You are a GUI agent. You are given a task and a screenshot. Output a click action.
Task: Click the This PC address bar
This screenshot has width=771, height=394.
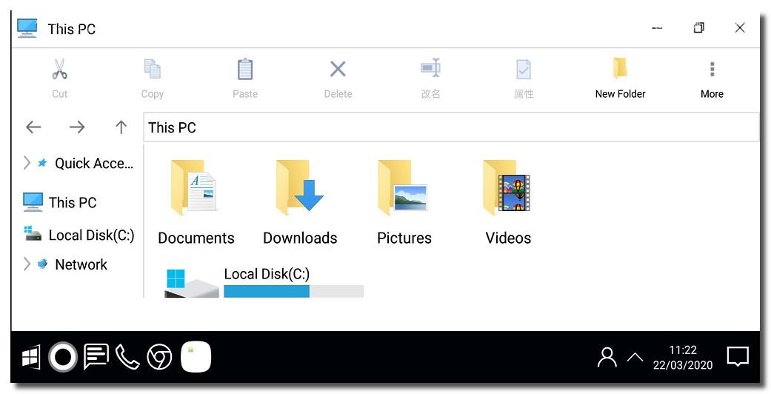coord(451,127)
